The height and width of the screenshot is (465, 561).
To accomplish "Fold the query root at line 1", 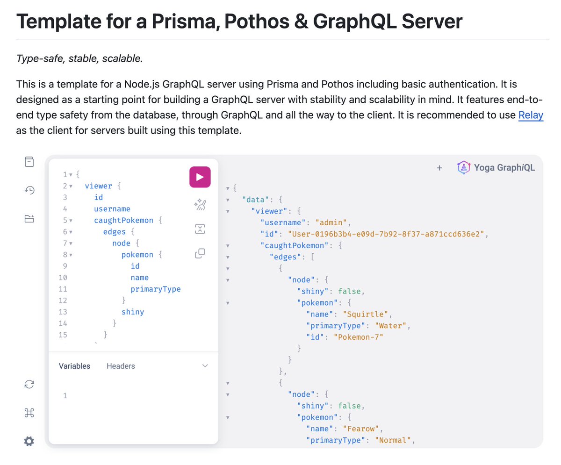I will (71, 175).
